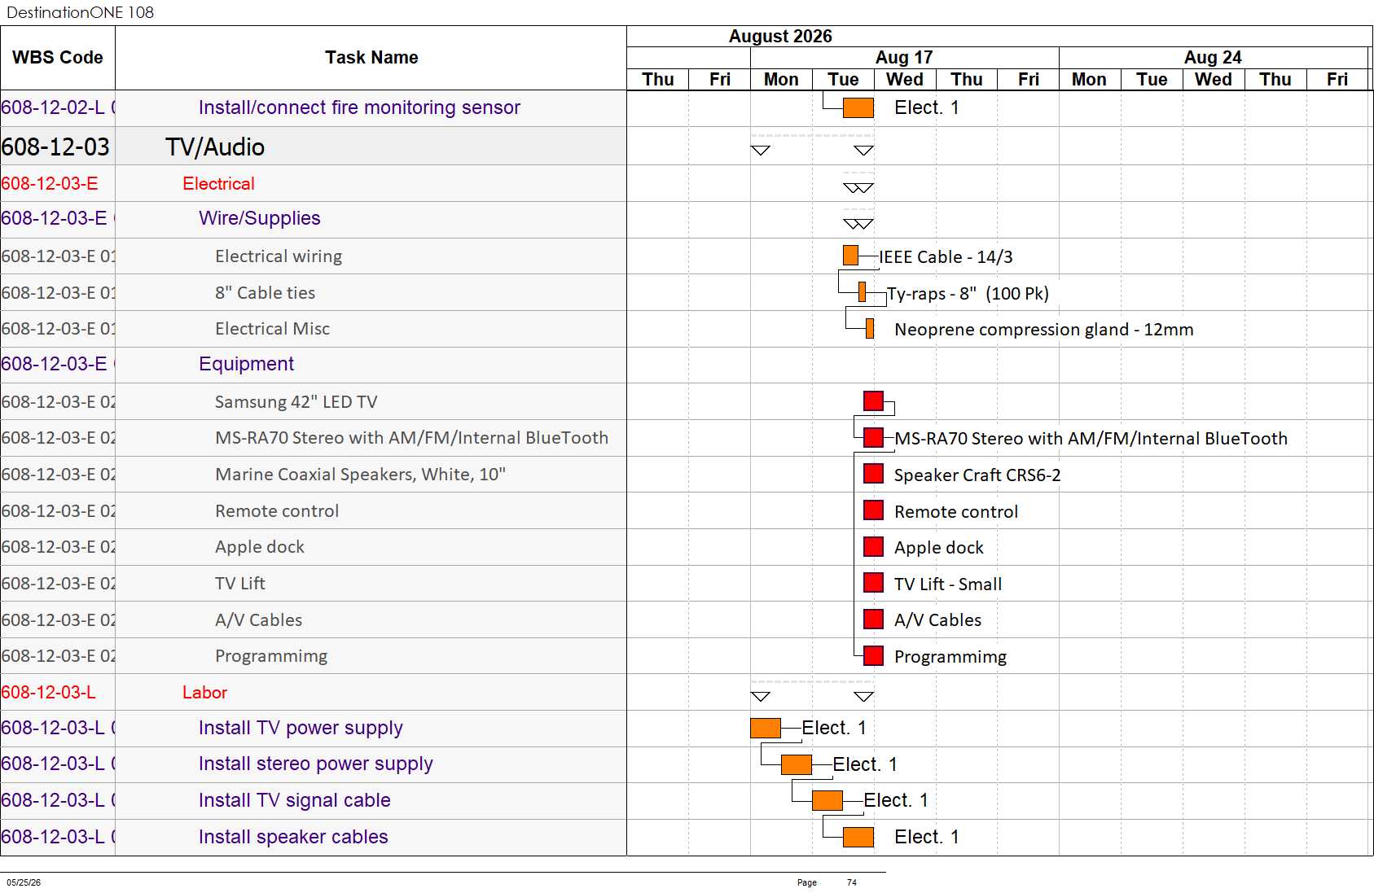Image resolution: width=1374 pixels, height=893 pixels.
Task: Select the orange Electrical wiring bar
Action: tap(850, 256)
